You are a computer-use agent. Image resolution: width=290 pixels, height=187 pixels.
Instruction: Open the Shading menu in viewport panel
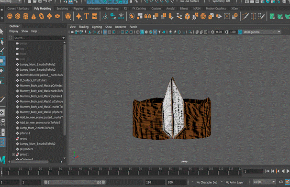point(84,27)
